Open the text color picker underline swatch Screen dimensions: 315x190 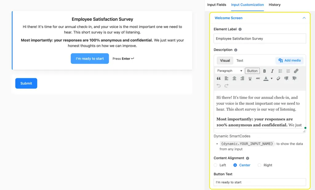266,78
